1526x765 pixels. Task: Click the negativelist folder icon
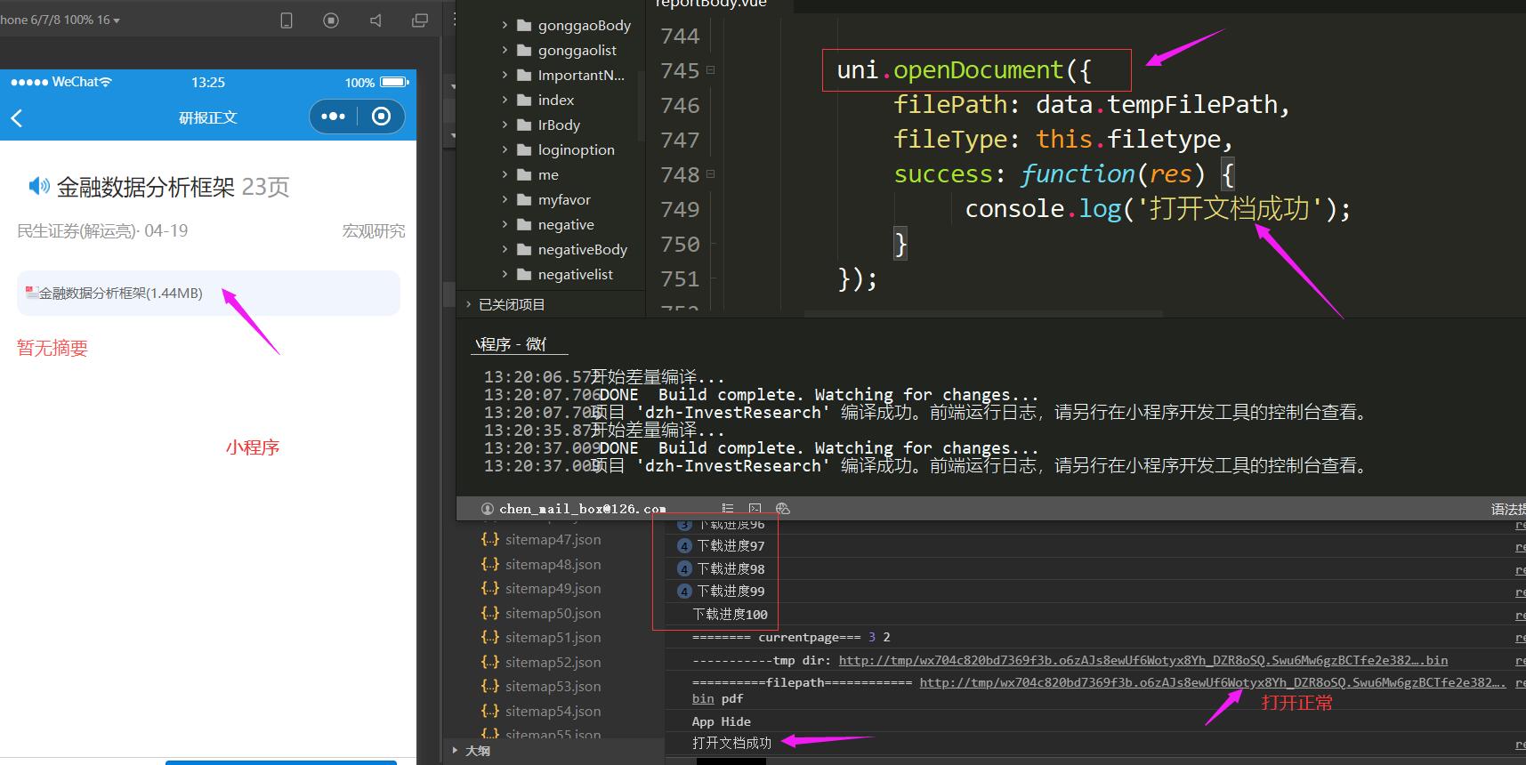point(524,275)
